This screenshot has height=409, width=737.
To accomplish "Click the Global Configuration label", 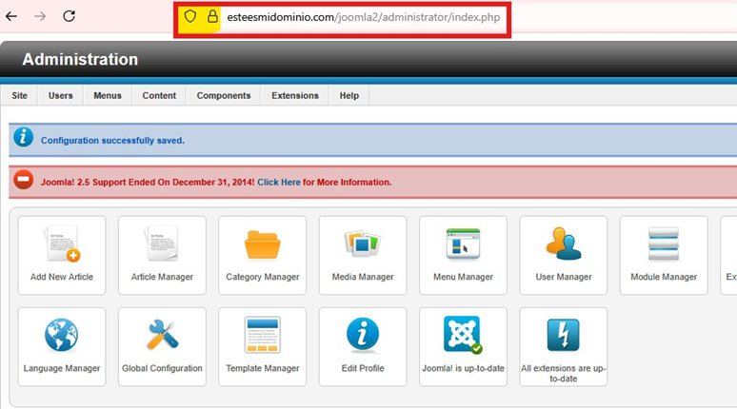I will [x=162, y=369].
